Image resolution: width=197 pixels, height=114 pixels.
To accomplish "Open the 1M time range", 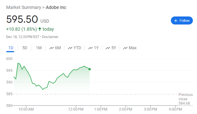I will [39, 48].
